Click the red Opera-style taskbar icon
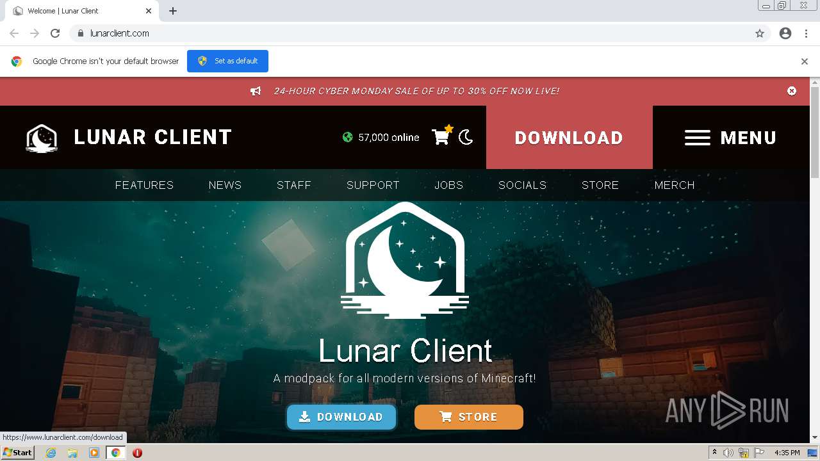This screenshot has height=461, width=820. tap(137, 453)
